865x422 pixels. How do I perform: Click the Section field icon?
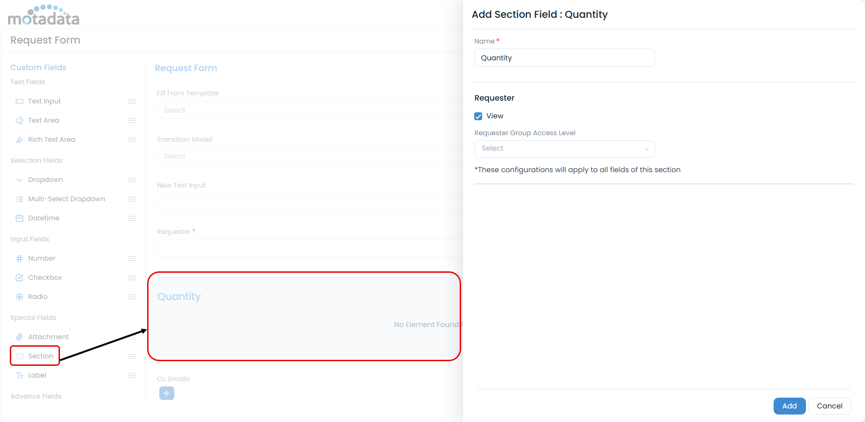(x=19, y=357)
